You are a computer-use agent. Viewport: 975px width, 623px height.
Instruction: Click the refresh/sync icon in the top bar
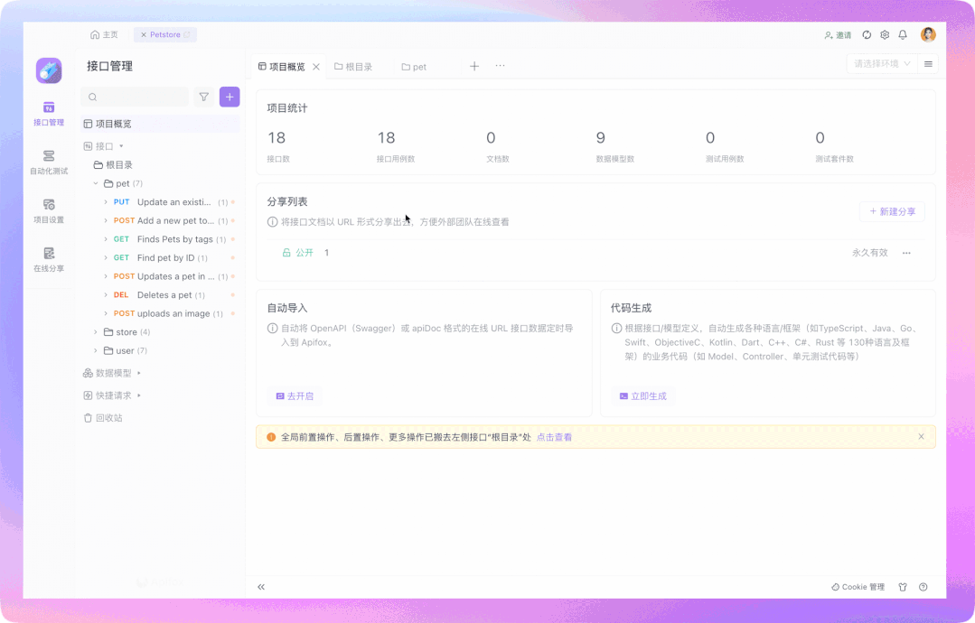pyautogui.click(x=867, y=33)
